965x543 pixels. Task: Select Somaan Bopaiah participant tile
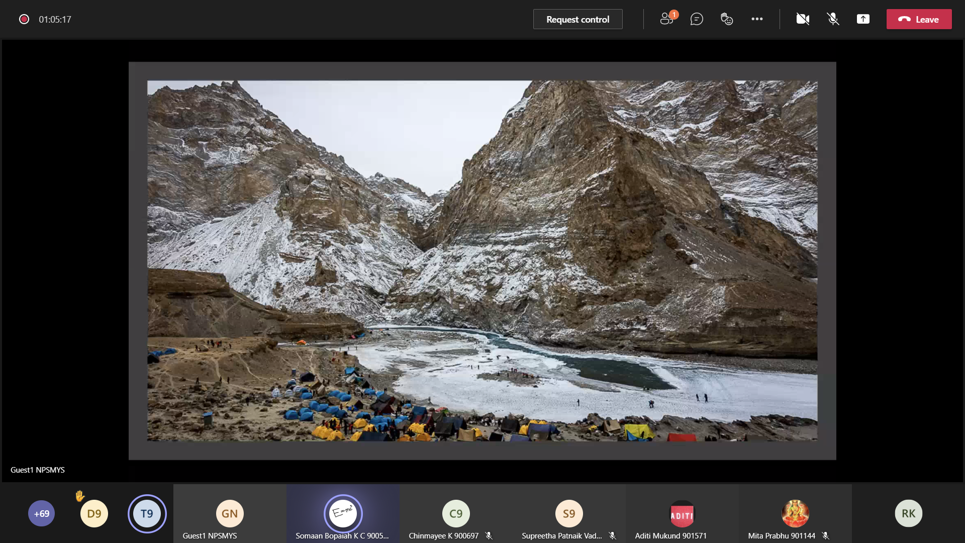[343, 514]
